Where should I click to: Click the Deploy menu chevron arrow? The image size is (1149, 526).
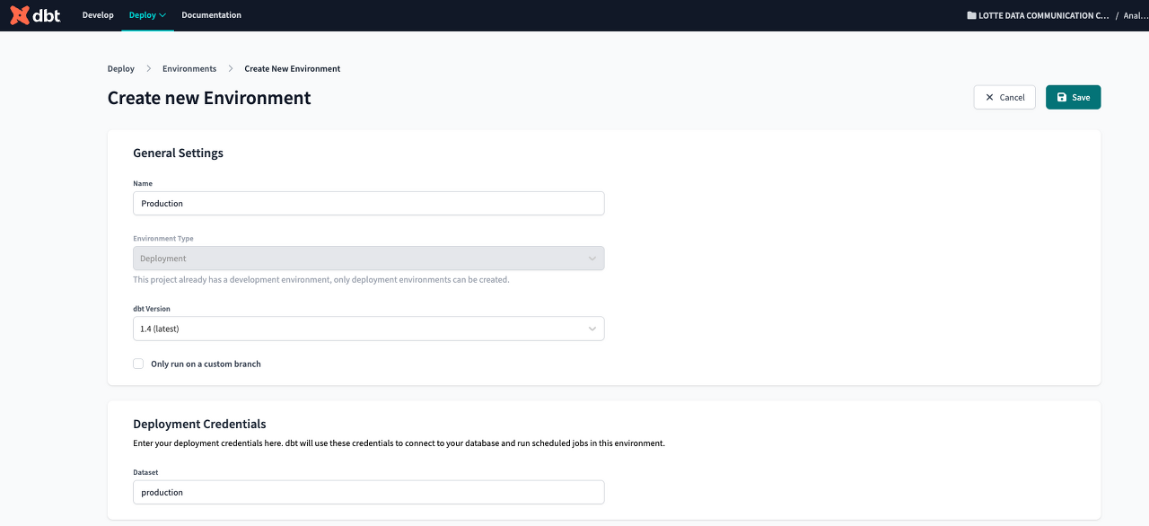click(162, 15)
